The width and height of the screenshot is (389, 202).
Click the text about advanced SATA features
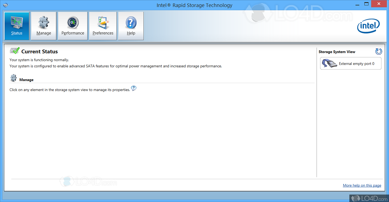[116, 66]
